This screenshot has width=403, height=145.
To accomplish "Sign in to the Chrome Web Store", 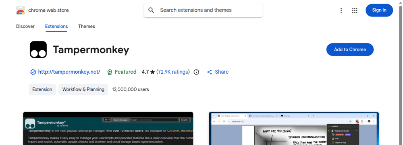I will [x=379, y=10].
